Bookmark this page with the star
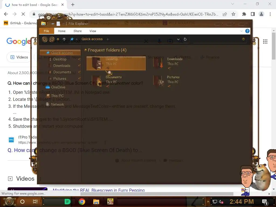276x207 pixels. pyautogui.click(x=233, y=14)
